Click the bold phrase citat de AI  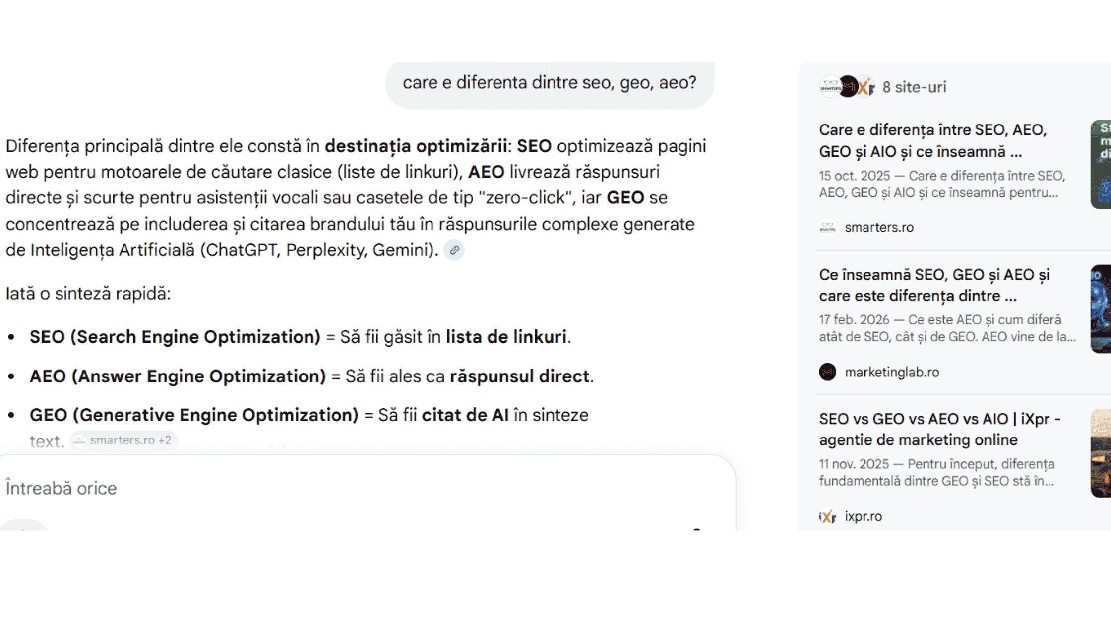(x=465, y=415)
